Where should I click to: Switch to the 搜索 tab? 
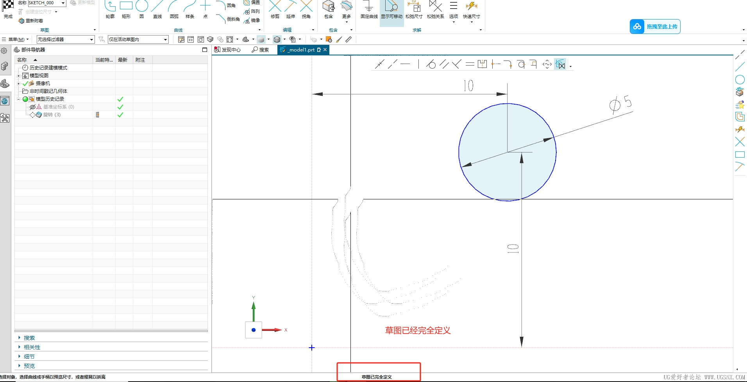(261, 50)
